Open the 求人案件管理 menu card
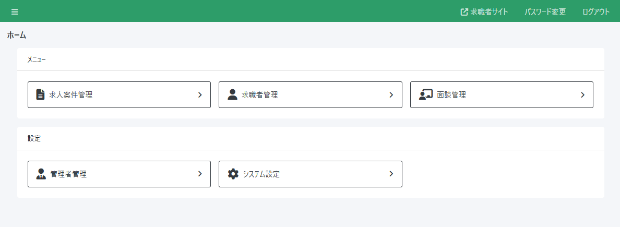This screenshot has width=620, height=227. tap(119, 94)
